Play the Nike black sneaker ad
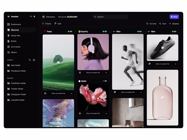Screen dimensions: 187x140 point(162,48)
